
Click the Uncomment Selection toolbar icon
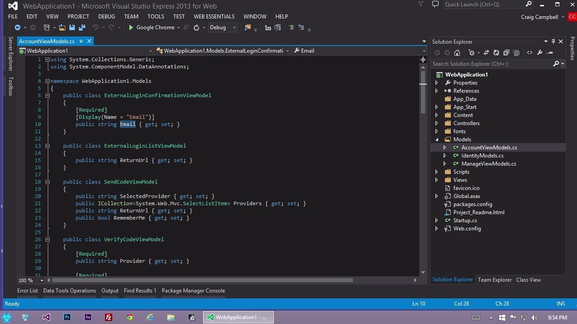pyautogui.click(x=302, y=27)
